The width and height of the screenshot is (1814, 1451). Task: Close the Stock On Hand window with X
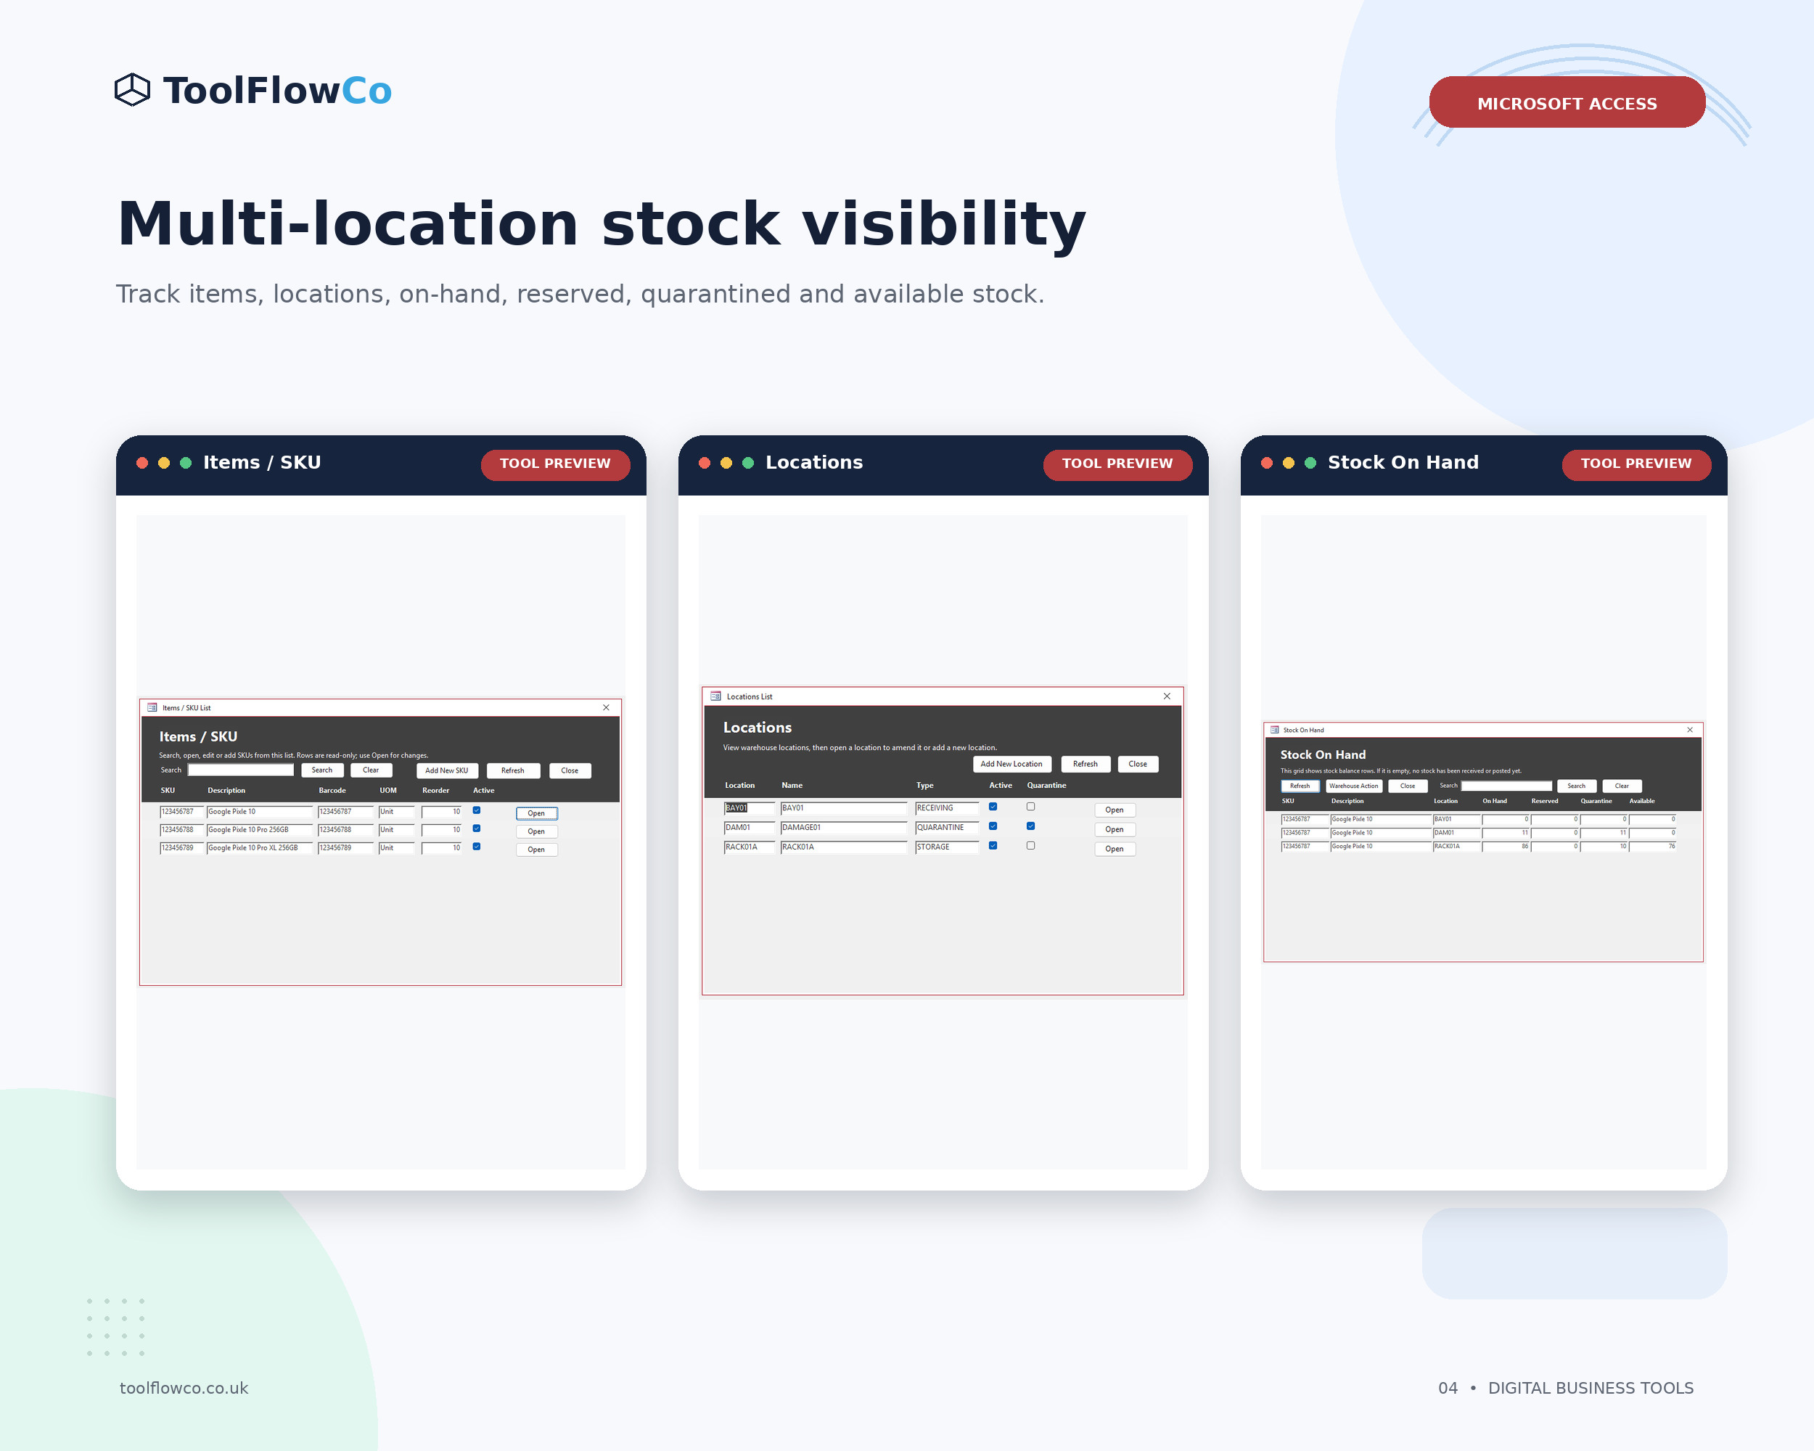coord(1689,730)
